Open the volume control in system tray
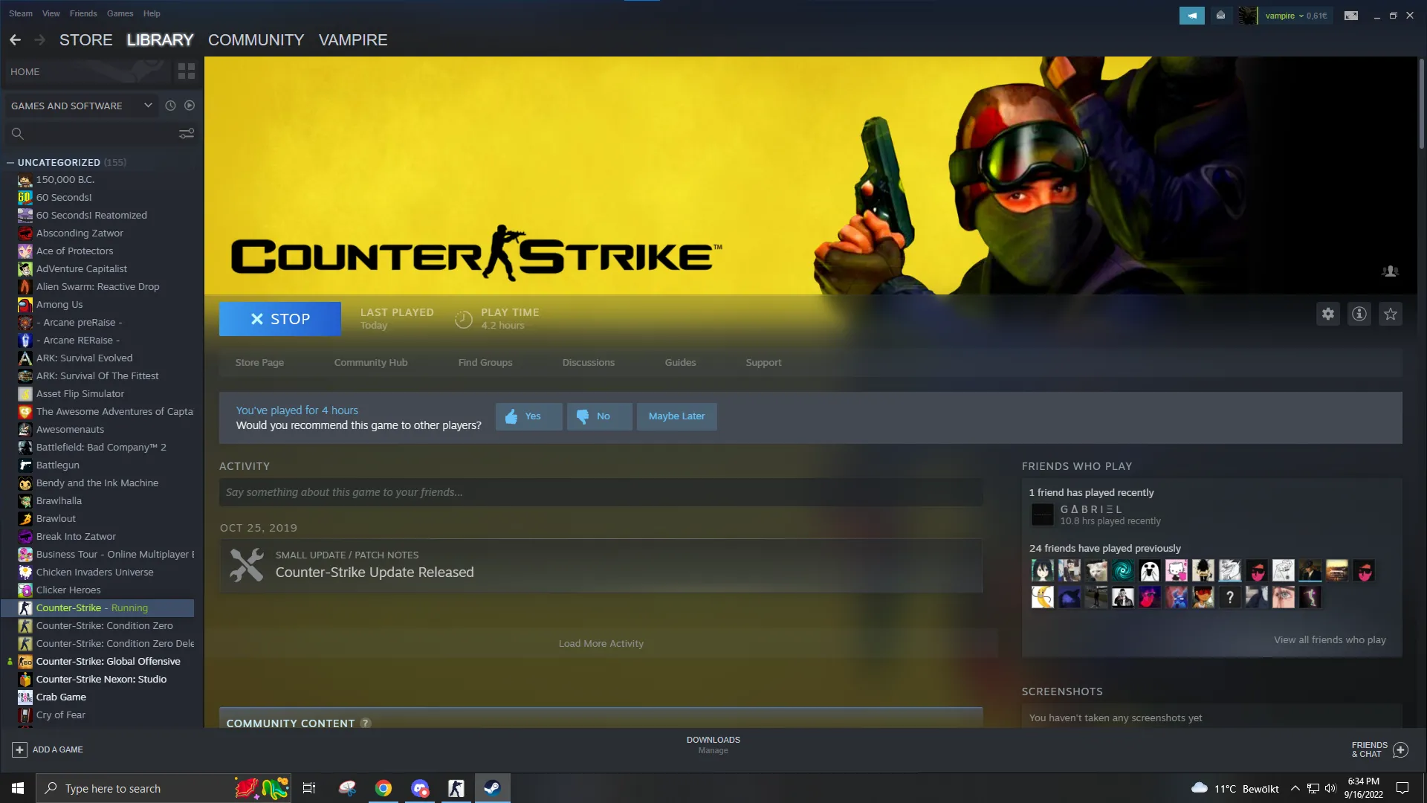Screen dimensions: 1427x803 [1330, 788]
